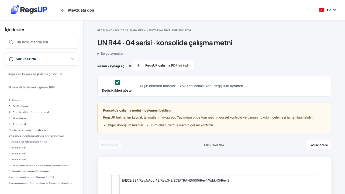Expand Belge ayrıntıları disclosure triangle
Viewport: 345px width, 194px height.
(98, 54)
